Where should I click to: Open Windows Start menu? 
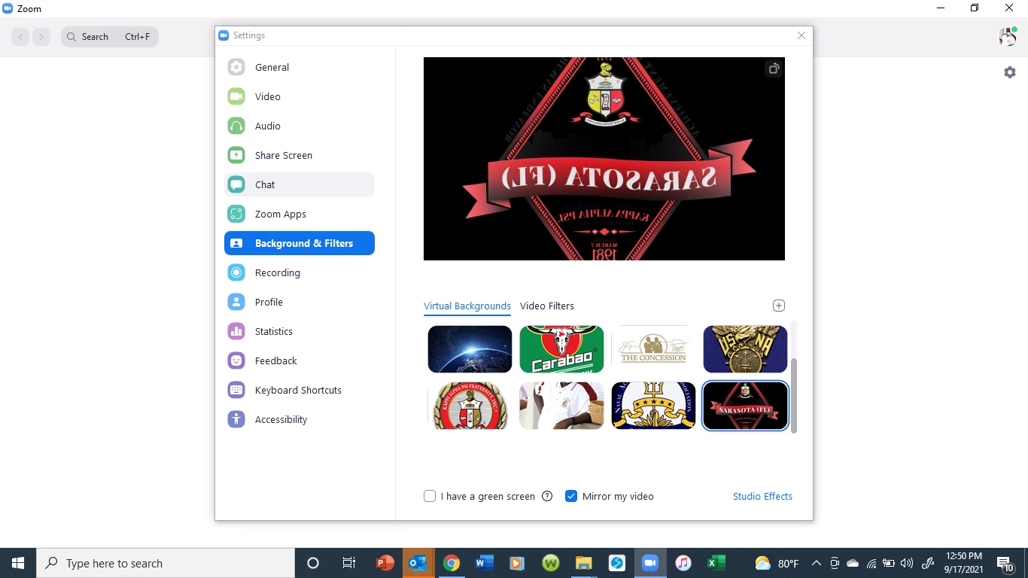pyautogui.click(x=18, y=563)
